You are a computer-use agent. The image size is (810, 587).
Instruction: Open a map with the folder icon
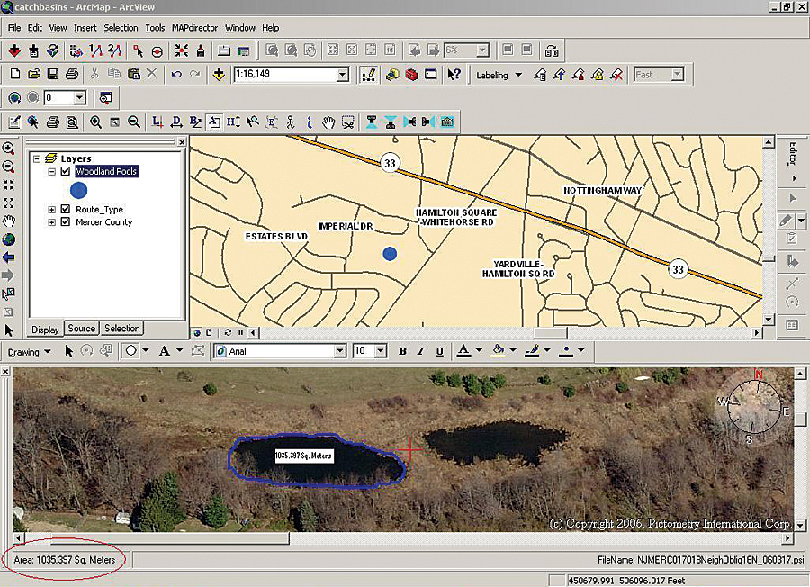pyautogui.click(x=34, y=75)
